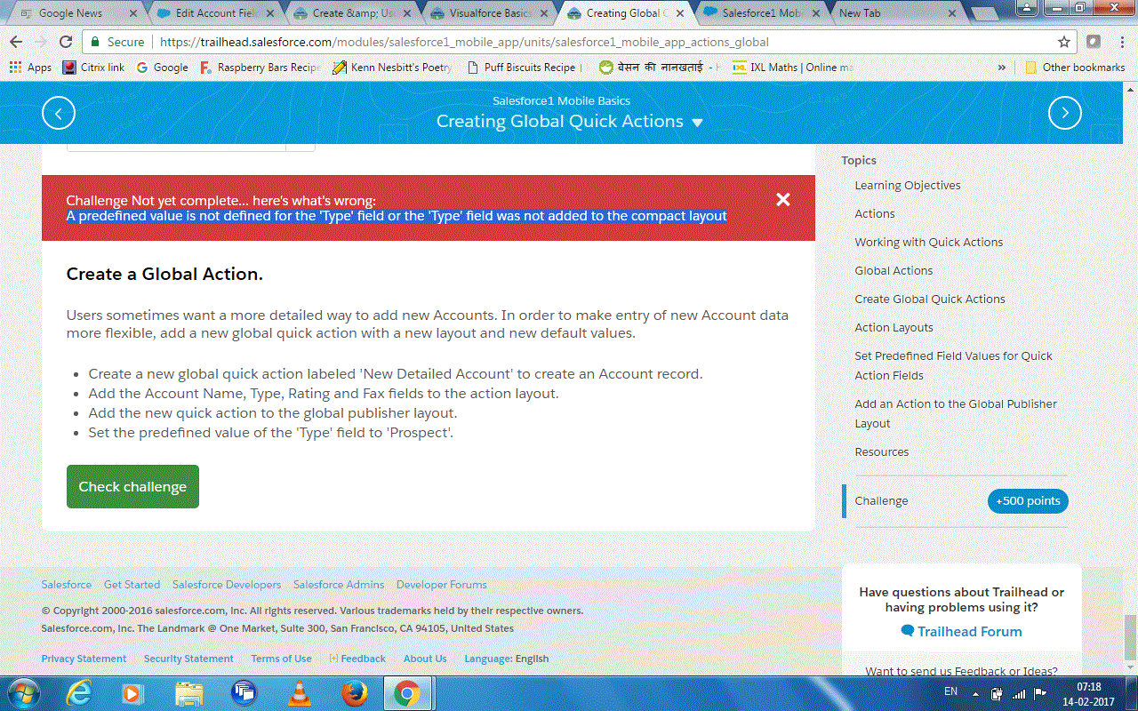Open the Raspberry Bars Recipe bookmark
Viewport: 1138px width, 711px height.
(260, 68)
